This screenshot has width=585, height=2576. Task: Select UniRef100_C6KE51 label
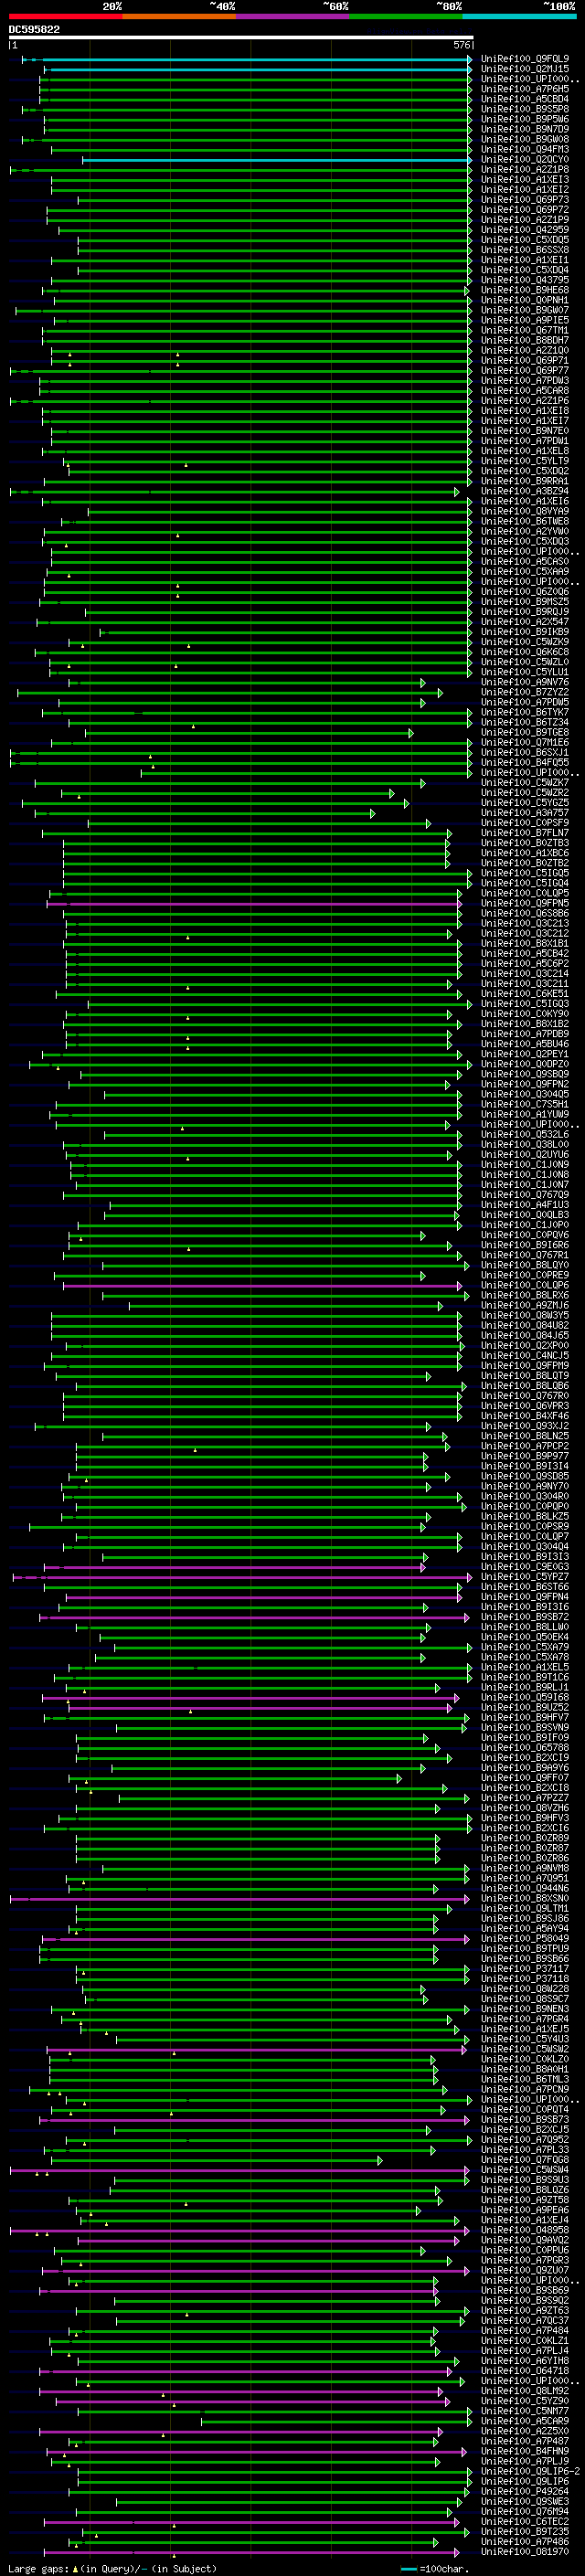[x=525, y=994]
